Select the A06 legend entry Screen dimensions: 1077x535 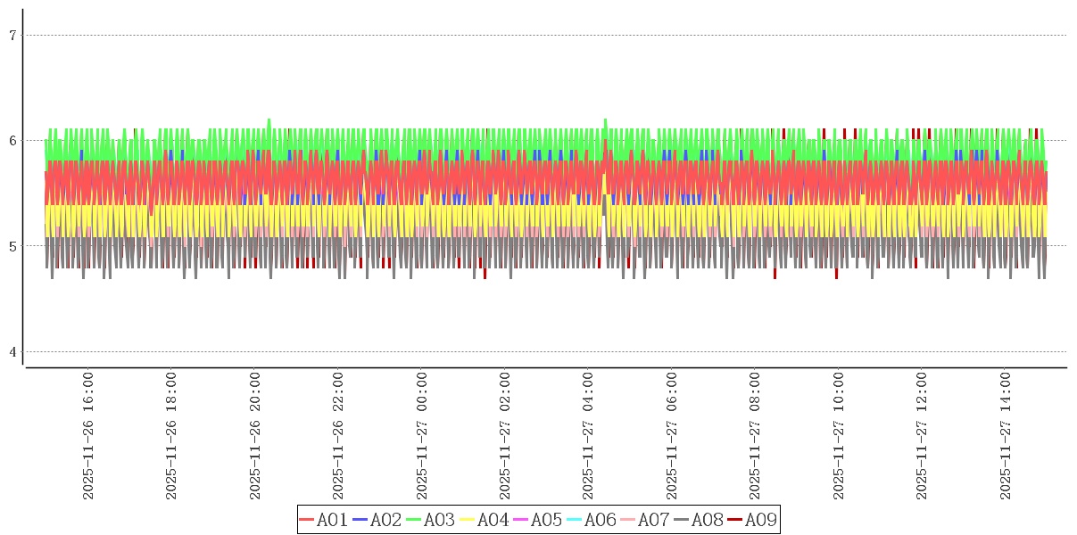tap(600, 520)
